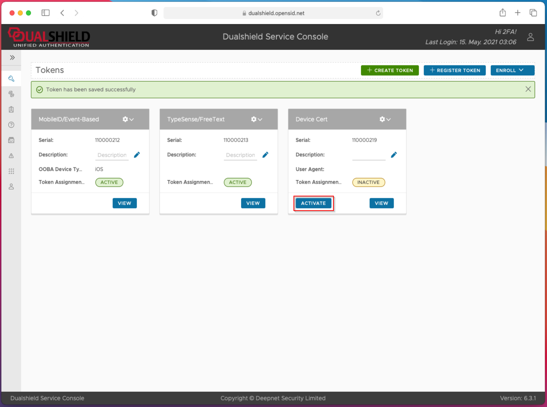Expand the ENROLL dropdown button
547x407 pixels.
point(512,70)
